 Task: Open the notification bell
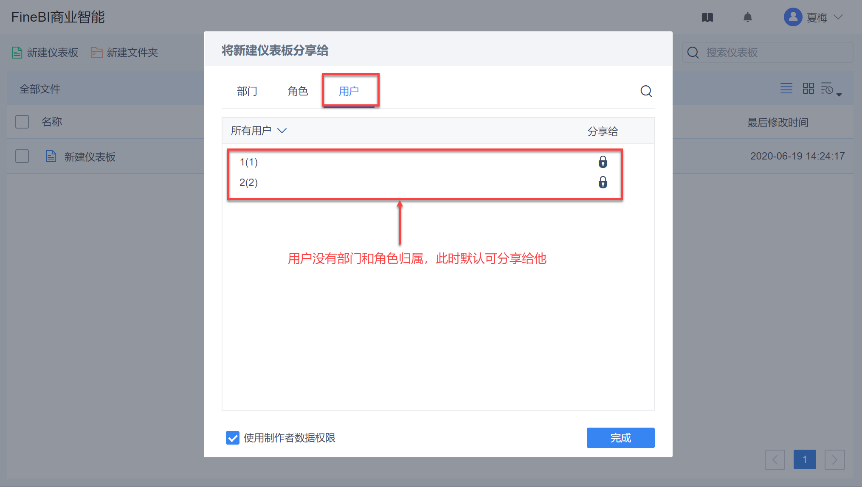[x=747, y=17]
